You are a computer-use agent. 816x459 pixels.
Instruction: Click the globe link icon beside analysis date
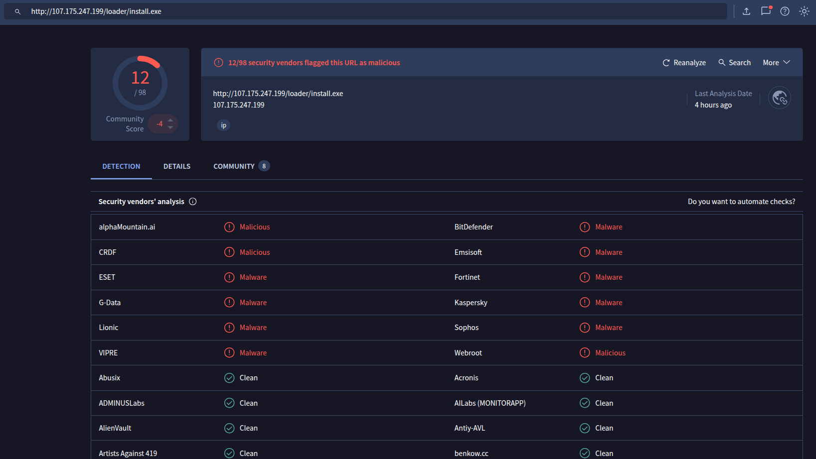779,98
